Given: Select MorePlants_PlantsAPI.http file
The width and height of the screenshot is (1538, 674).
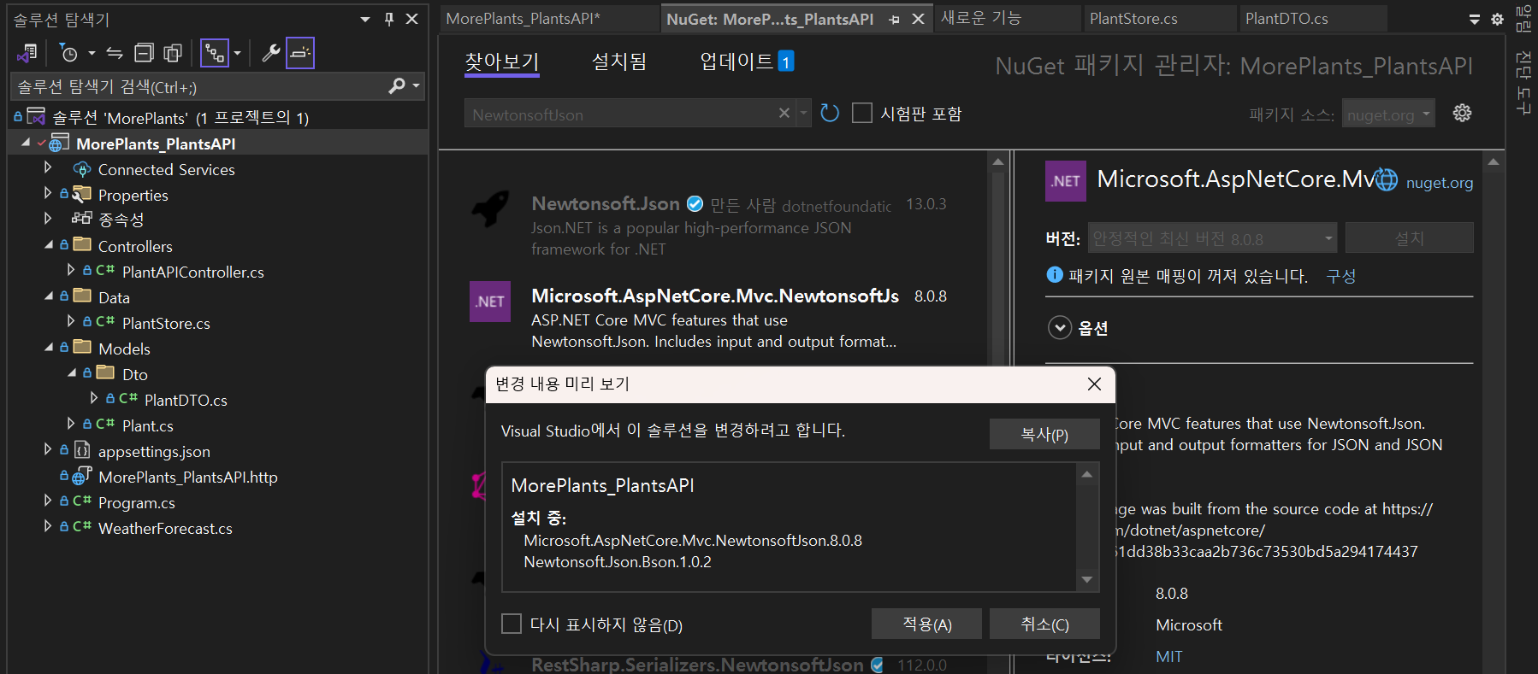Looking at the screenshot, I should [x=188, y=477].
